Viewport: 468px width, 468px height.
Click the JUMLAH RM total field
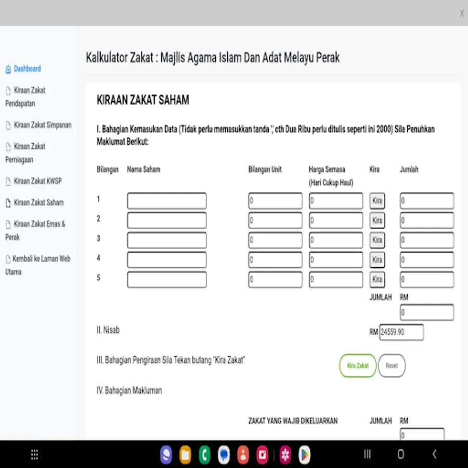point(427,312)
